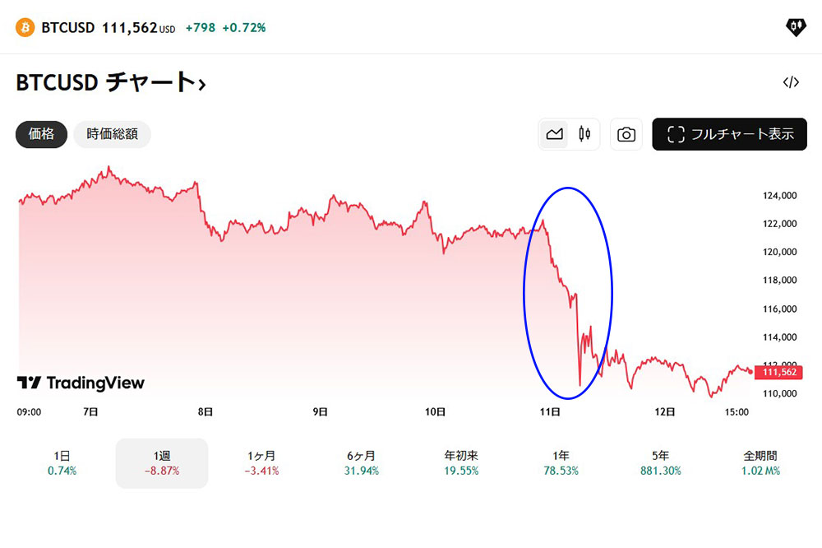Open the embed code icon

(791, 82)
